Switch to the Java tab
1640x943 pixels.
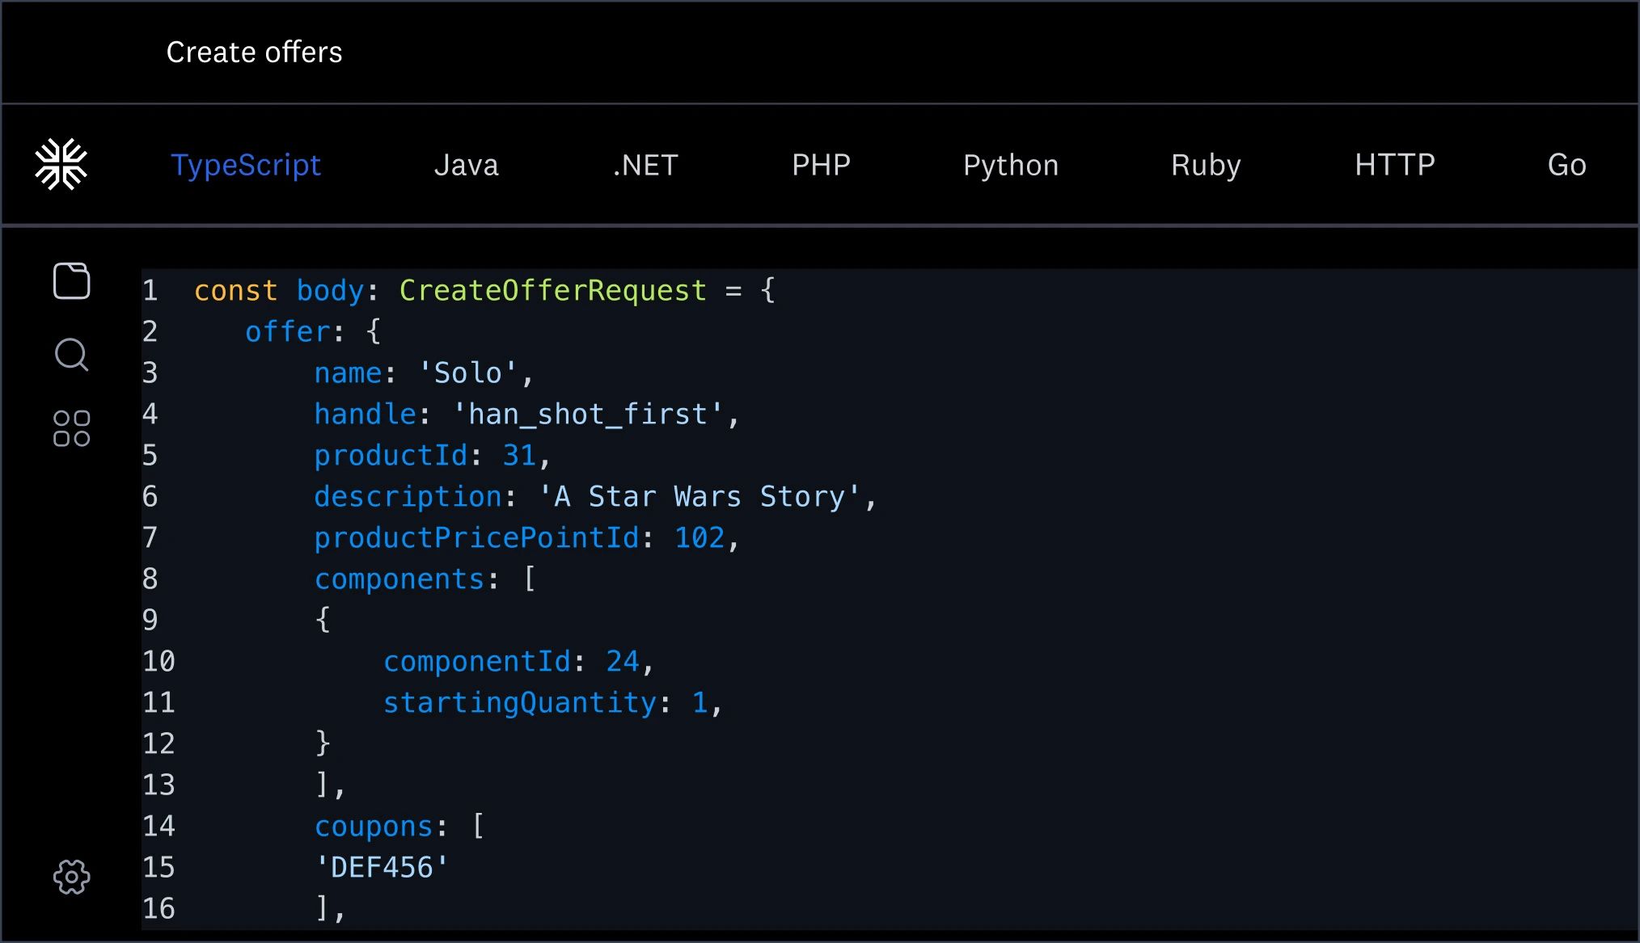(467, 165)
